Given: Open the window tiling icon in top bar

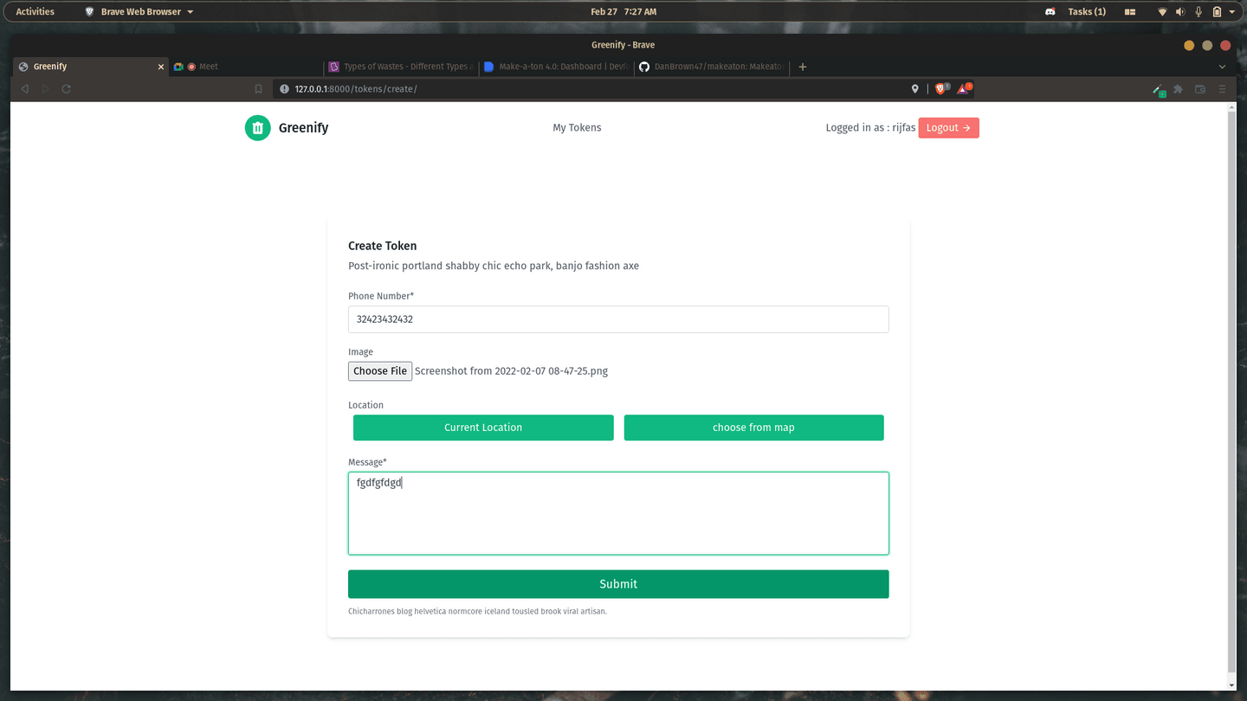Looking at the screenshot, I should (x=1130, y=12).
